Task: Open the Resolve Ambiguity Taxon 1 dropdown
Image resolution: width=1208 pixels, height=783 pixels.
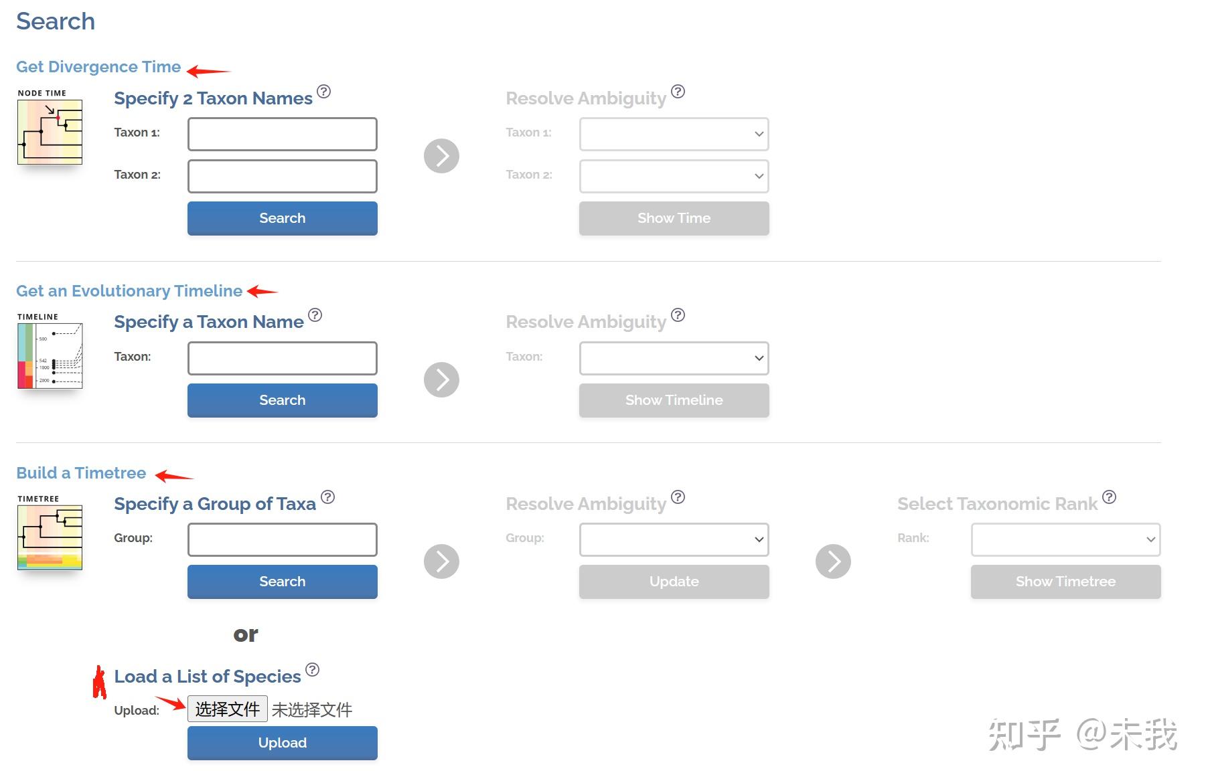Action: click(x=674, y=134)
